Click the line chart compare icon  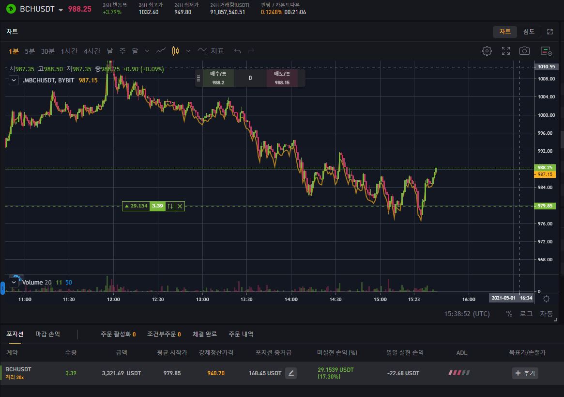pyautogui.click(x=161, y=51)
